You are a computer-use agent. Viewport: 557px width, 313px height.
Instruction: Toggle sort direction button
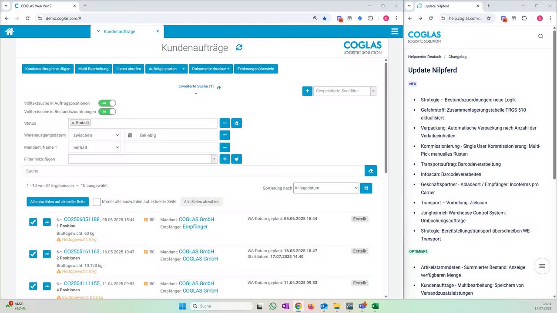366,188
